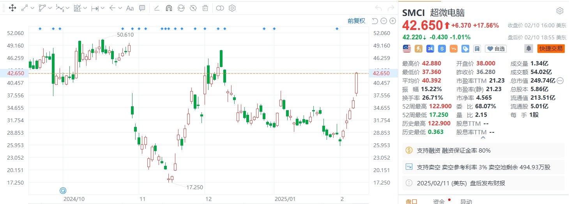The height and width of the screenshot is (204, 569).
Task: Click the blue price tag icon
Action: click(x=465, y=49)
